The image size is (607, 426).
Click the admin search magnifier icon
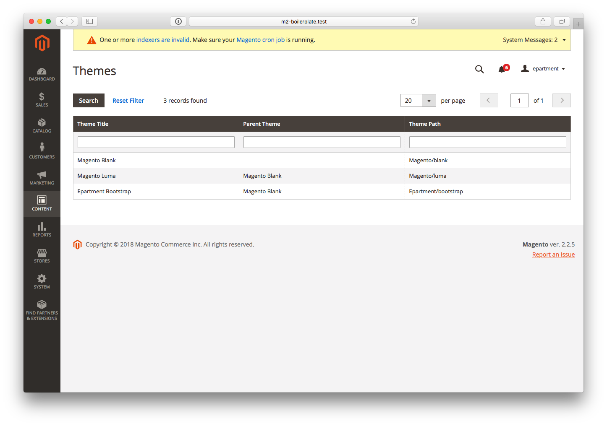click(479, 69)
